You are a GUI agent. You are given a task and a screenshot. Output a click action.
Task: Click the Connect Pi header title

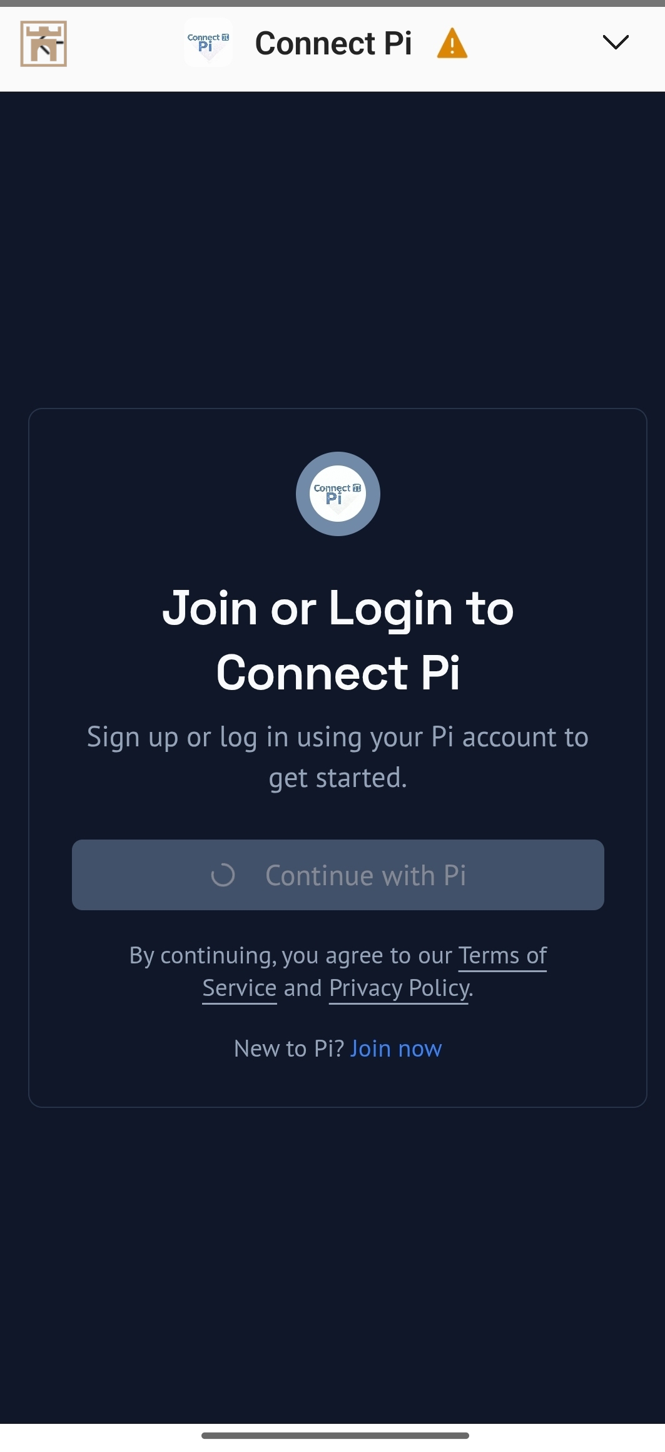(333, 44)
